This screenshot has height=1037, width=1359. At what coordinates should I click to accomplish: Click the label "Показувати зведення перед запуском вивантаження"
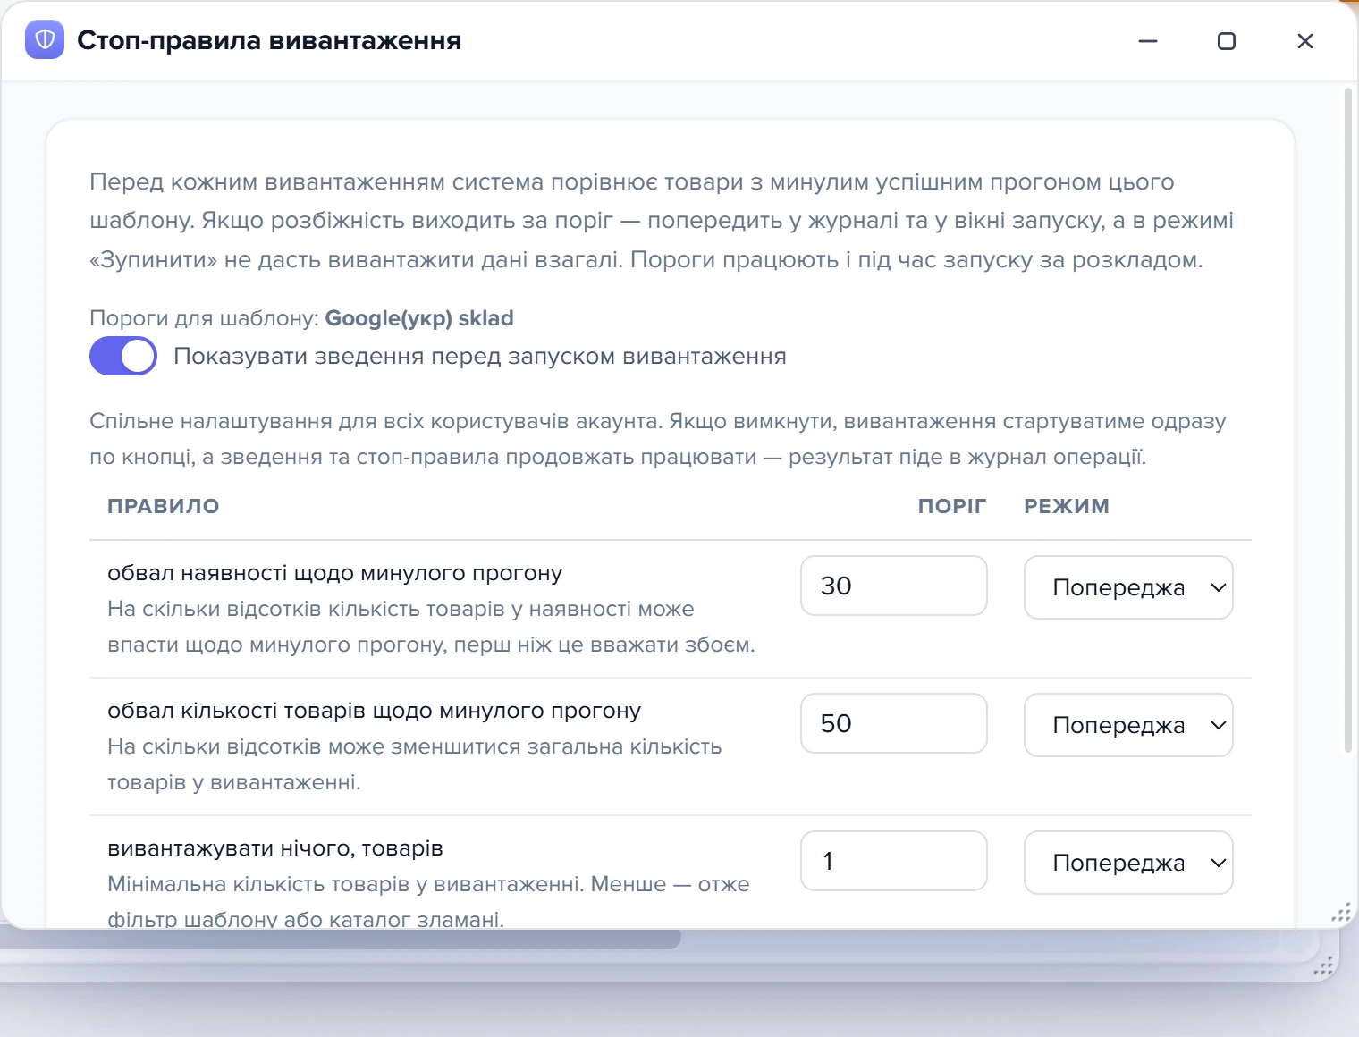(x=480, y=356)
